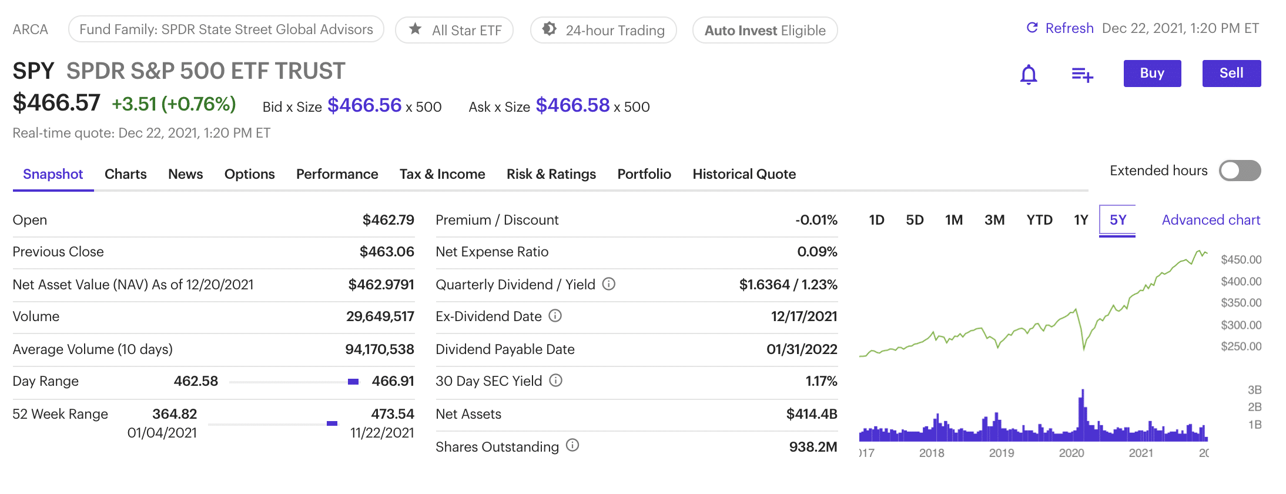The image size is (1286, 494).
Task: Open the News tab
Action: (x=186, y=174)
